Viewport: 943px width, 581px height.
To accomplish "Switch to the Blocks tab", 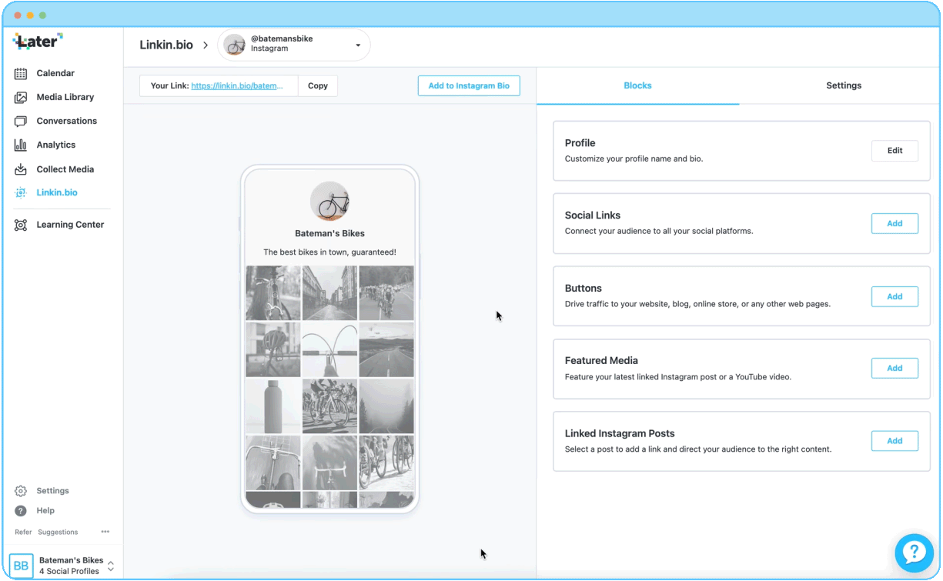I will click(637, 85).
